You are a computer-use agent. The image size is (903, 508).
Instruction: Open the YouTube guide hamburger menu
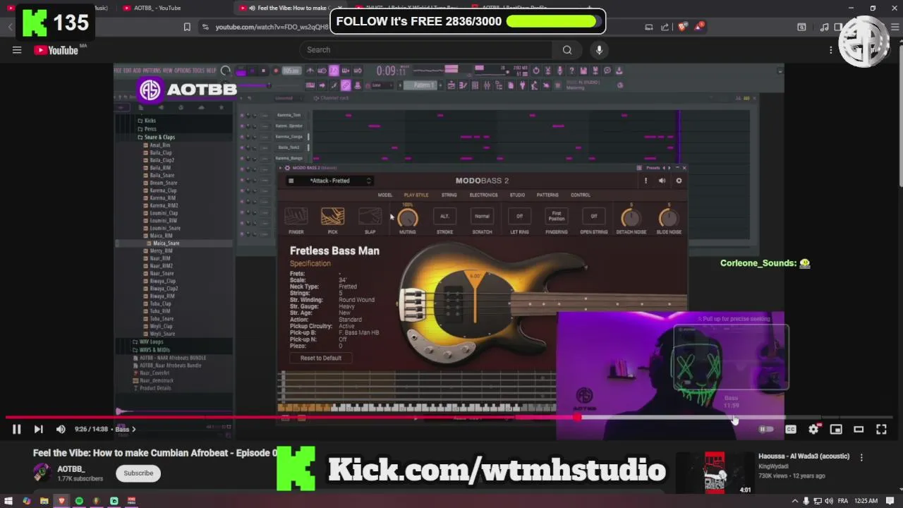point(17,50)
